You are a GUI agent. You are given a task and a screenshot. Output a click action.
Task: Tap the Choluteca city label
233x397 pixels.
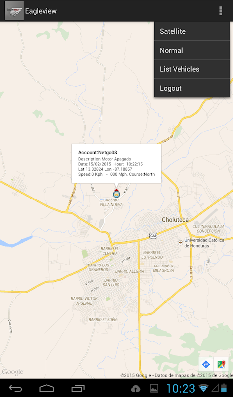pos(175,220)
